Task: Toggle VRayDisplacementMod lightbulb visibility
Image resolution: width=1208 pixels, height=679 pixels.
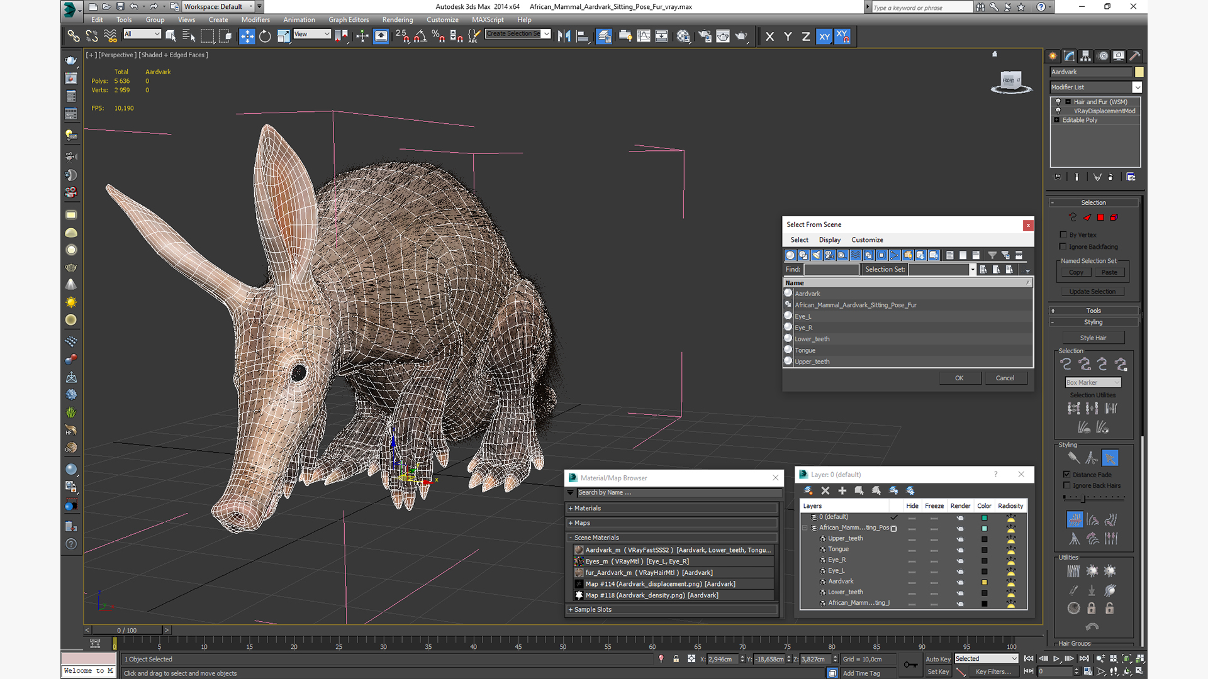Action: click(x=1058, y=111)
